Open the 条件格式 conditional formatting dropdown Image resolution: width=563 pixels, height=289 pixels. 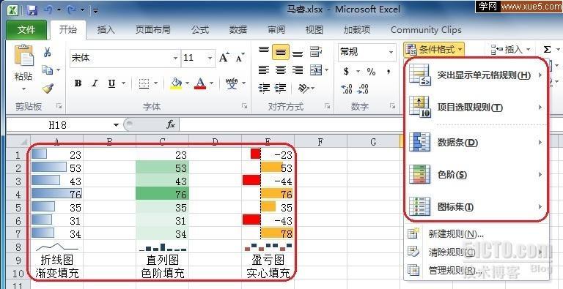tap(434, 50)
